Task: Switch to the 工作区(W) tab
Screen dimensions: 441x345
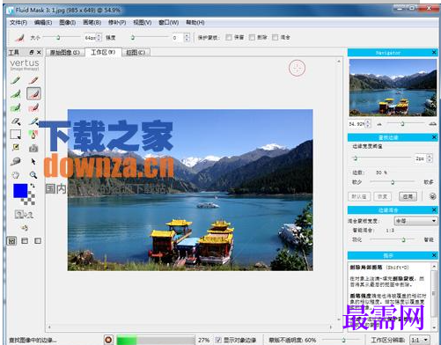Action: pos(103,52)
